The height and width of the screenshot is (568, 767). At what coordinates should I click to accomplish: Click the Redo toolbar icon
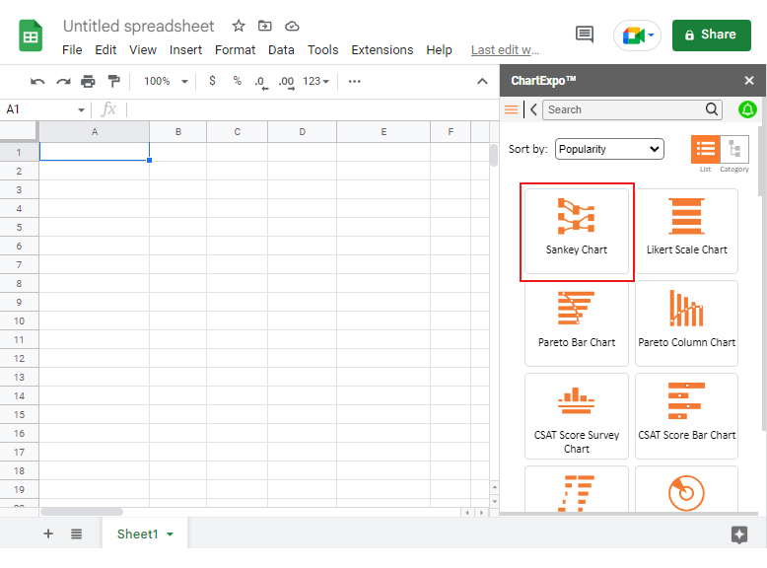63,81
